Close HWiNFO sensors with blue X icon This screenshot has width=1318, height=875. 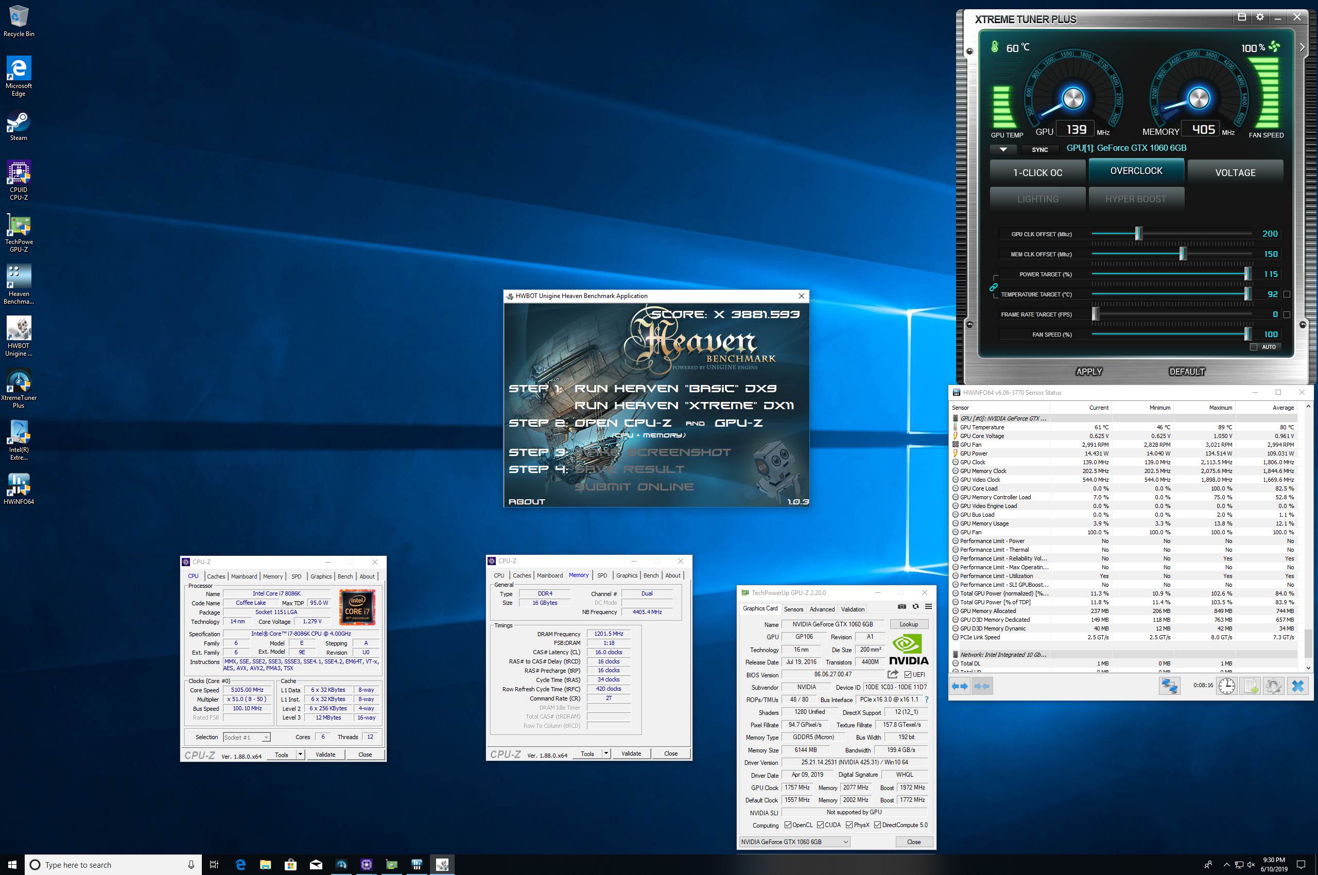pos(1297,687)
